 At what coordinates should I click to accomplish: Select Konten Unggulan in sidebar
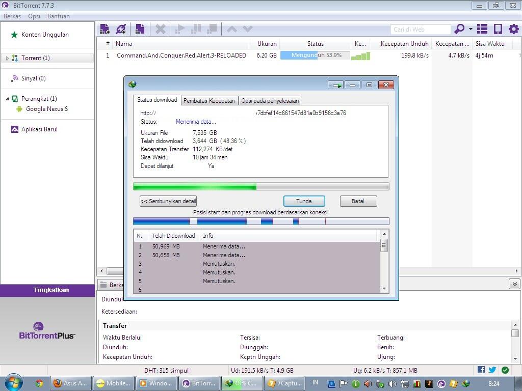pos(45,35)
